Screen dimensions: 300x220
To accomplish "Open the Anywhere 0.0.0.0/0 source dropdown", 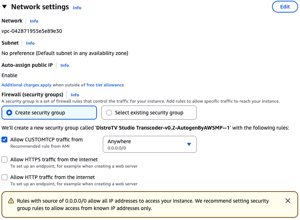I will (x=149, y=144).
